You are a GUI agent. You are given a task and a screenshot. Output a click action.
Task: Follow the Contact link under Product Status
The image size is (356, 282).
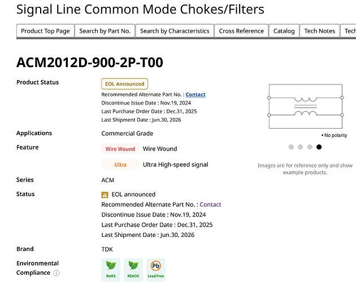[196, 95]
